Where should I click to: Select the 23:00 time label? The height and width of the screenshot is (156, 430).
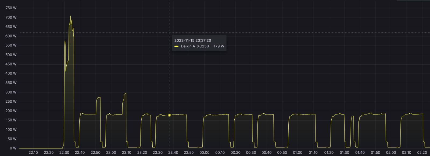coord(111,153)
